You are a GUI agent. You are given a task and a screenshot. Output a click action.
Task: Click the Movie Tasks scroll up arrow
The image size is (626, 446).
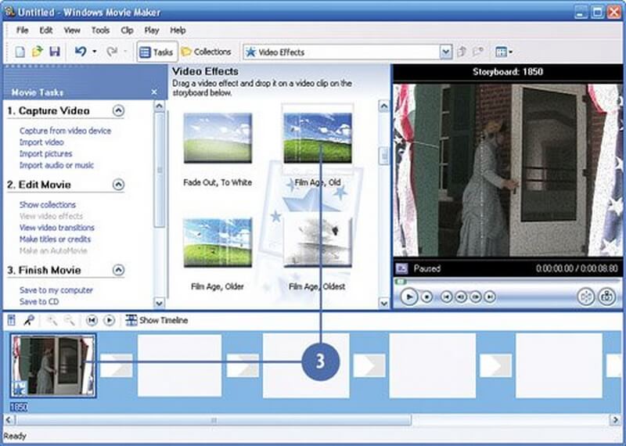pyautogui.click(x=159, y=106)
